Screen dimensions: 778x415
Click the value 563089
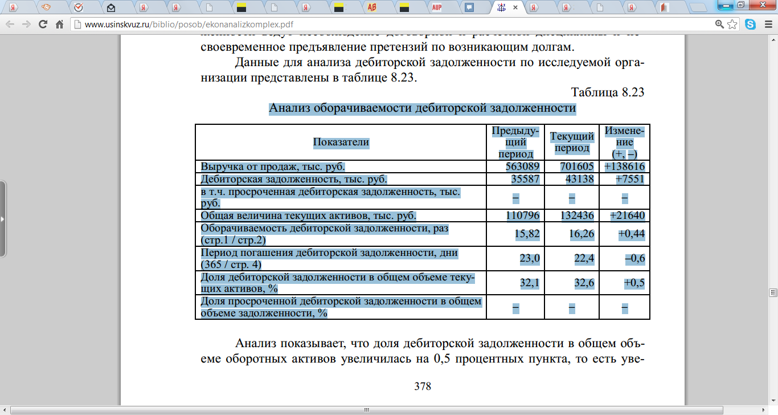(522, 166)
